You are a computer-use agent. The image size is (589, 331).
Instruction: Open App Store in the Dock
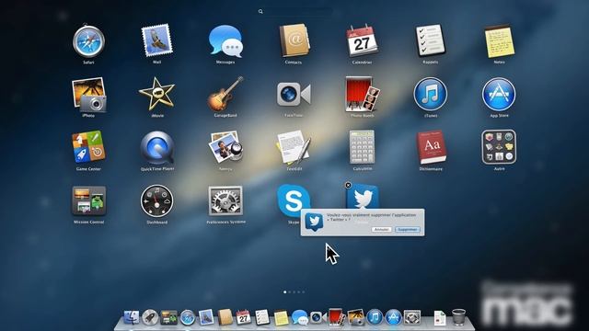coord(393,317)
